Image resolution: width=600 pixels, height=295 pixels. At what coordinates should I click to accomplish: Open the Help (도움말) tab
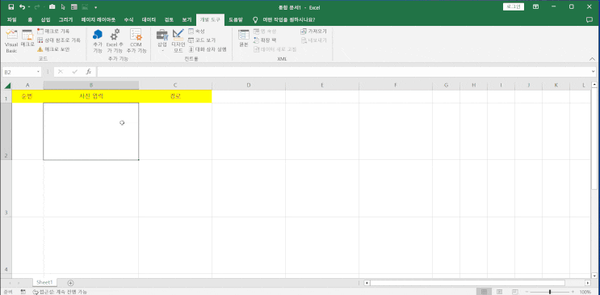(x=236, y=19)
